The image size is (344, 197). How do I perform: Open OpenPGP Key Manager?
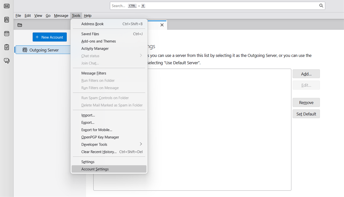tap(100, 137)
